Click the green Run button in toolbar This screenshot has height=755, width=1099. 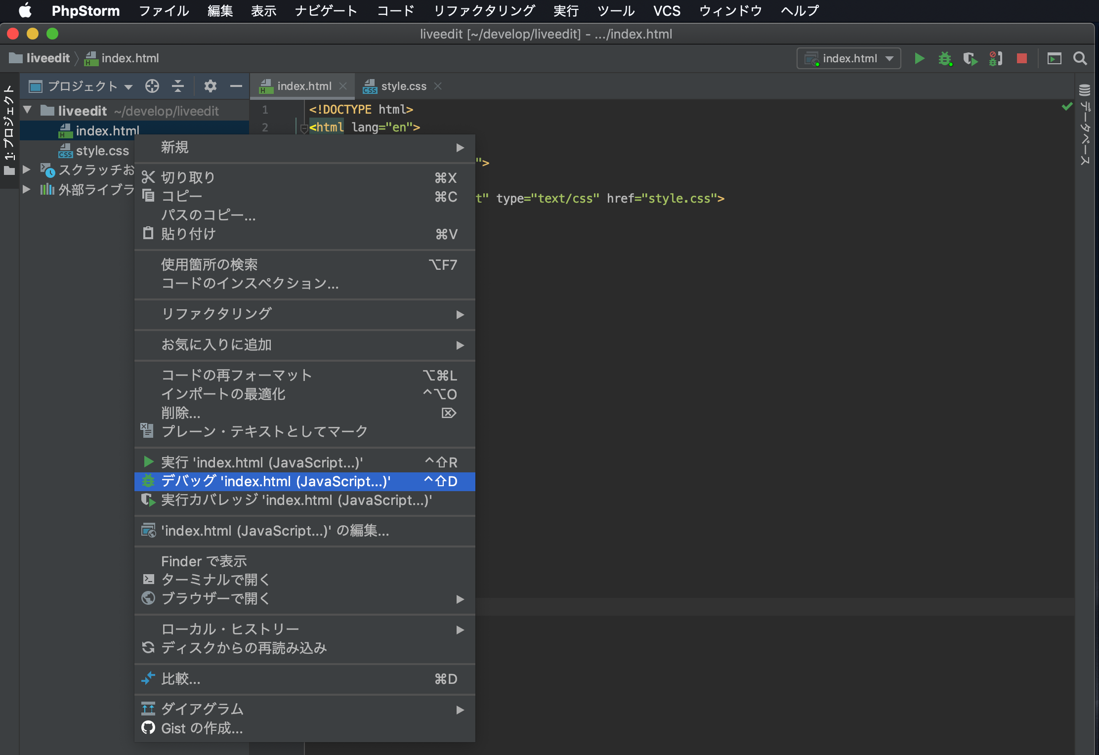pos(919,59)
